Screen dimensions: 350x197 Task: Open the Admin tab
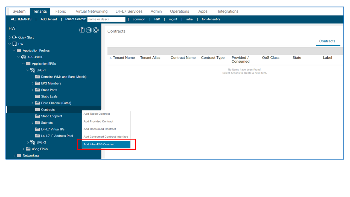point(156,11)
